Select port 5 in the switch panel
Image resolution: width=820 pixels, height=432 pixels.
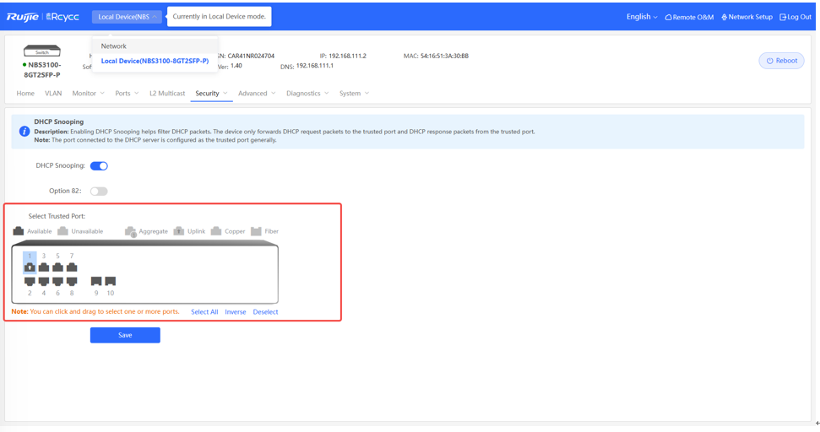(58, 267)
